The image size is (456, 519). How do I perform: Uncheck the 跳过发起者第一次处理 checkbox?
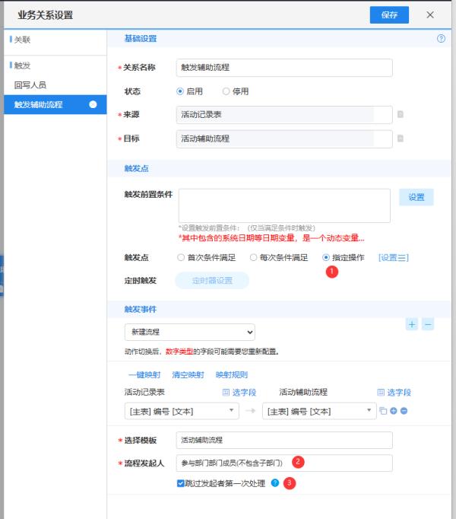click(x=180, y=482)
